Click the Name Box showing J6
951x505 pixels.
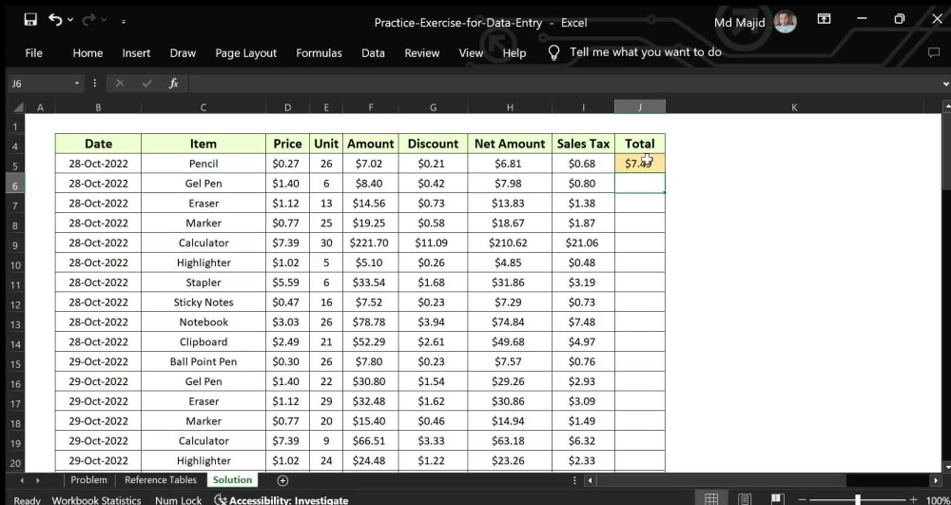pos(39,84)
